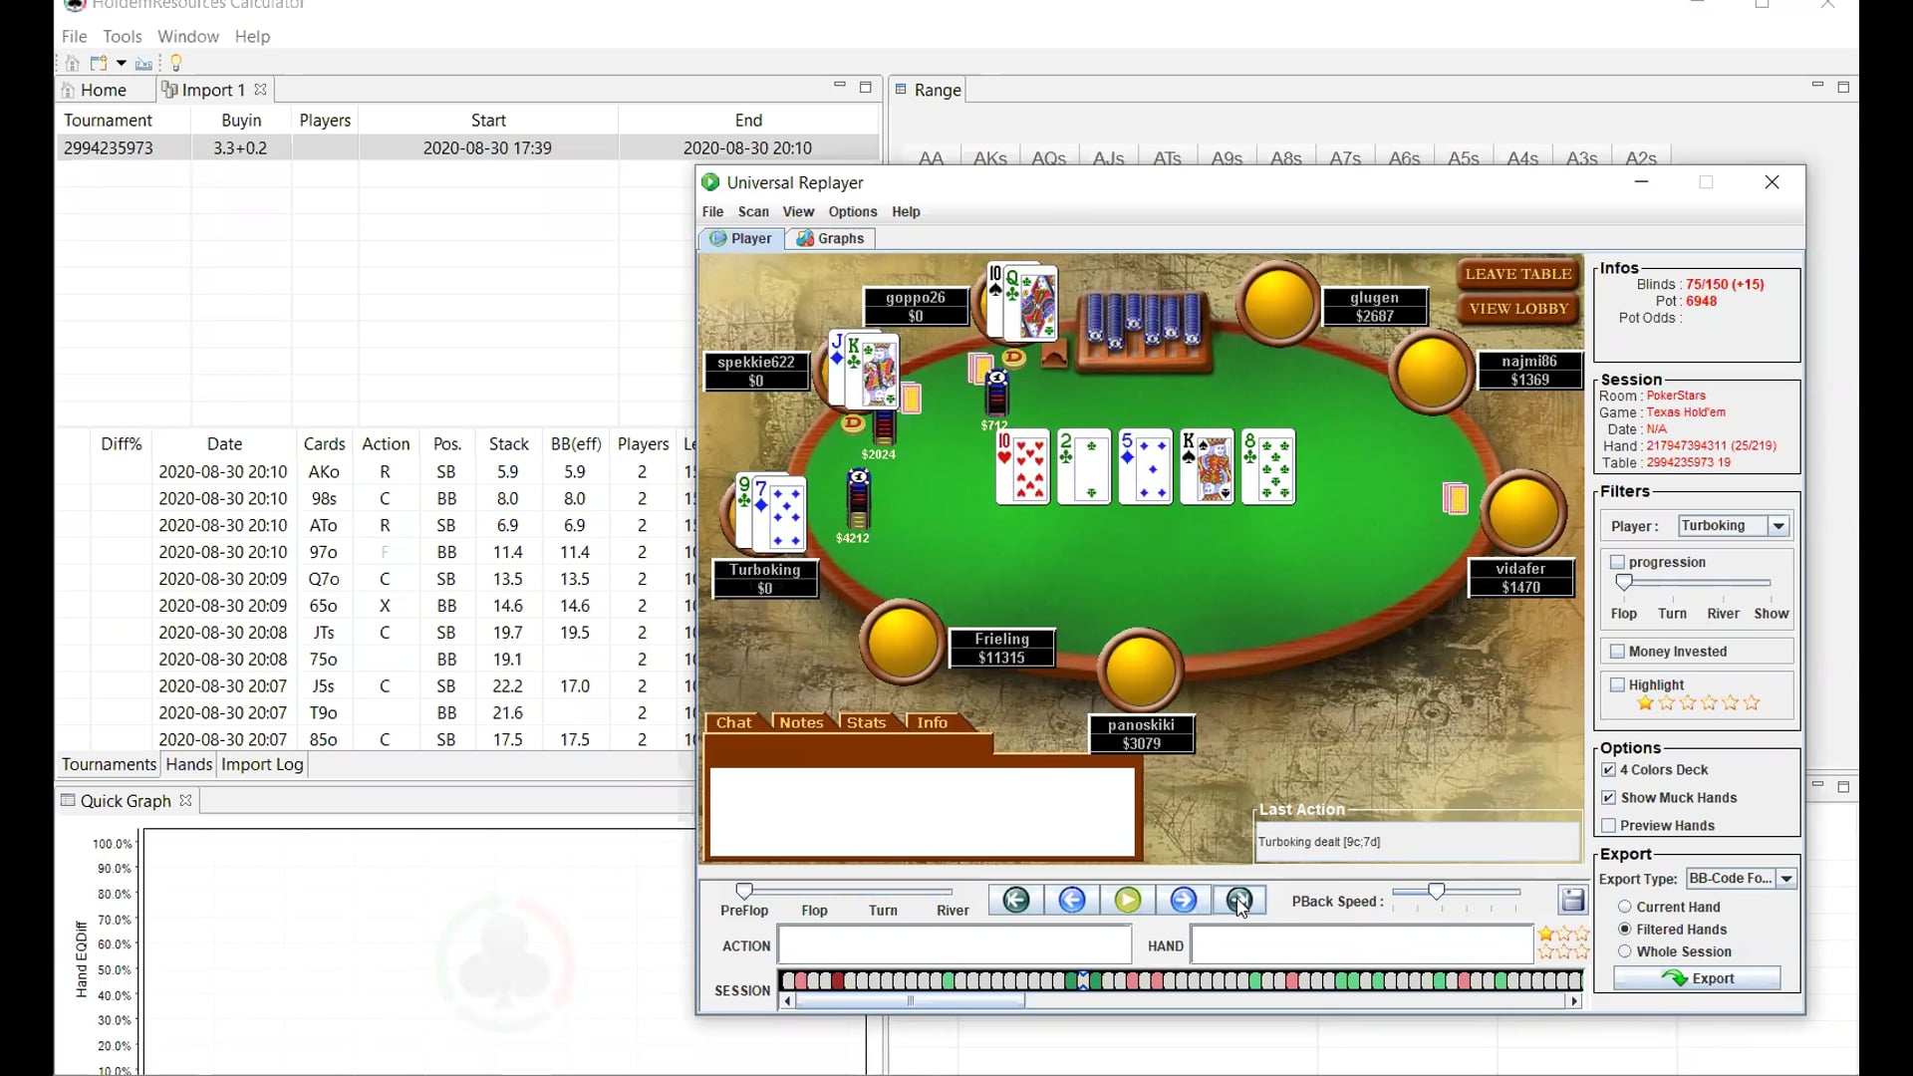Open the Export Type BB-Code dropdown
Screen dimensions: 1913x1076
pyautogui.click(x=1786, y=879)
